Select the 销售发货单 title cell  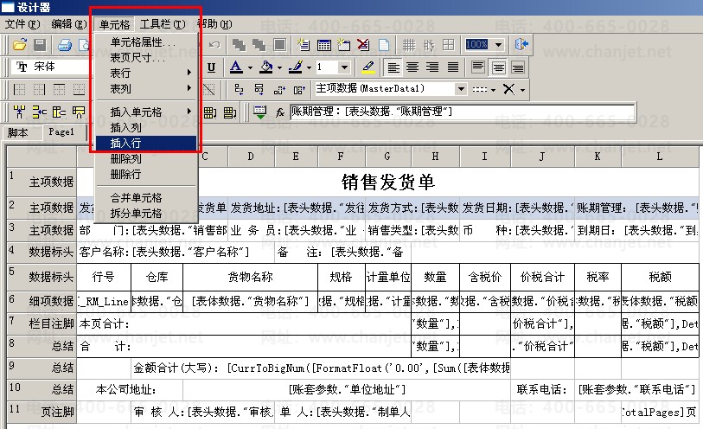(x=387, y=182)
